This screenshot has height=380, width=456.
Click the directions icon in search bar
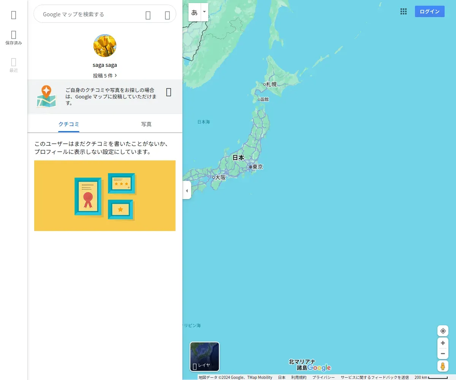[168, 15]
